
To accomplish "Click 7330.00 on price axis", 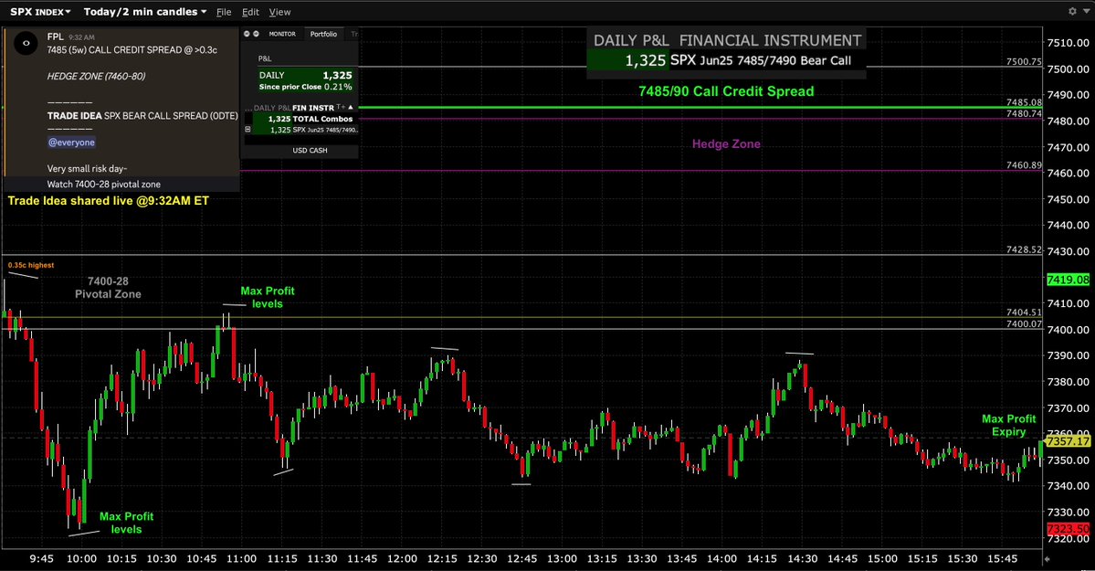I will pyautogui.click(x=1068, y=513).
